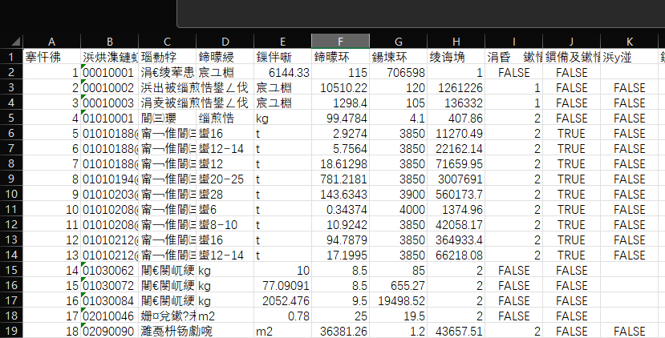Click cell with value 19498.52

(398, 301)
